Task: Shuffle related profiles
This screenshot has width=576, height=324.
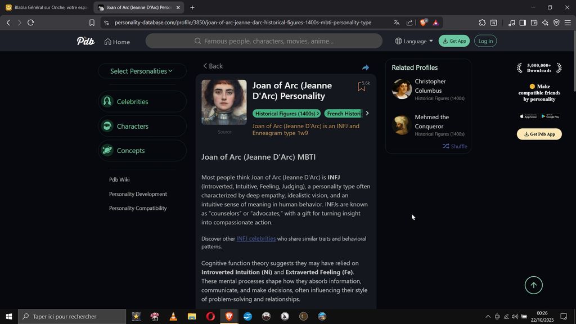Action: (454, 146)
